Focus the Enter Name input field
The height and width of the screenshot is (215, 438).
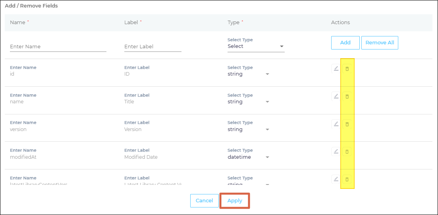point(58,47)
